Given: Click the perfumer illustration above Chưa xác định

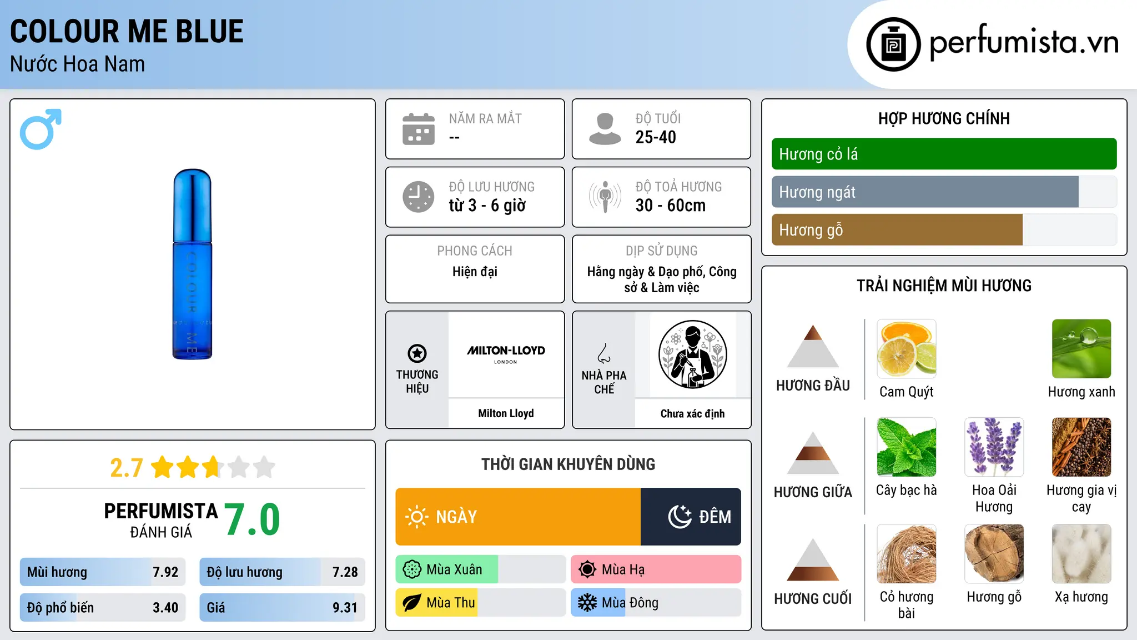Looking at the screenshot, I should tap(692, 354).
